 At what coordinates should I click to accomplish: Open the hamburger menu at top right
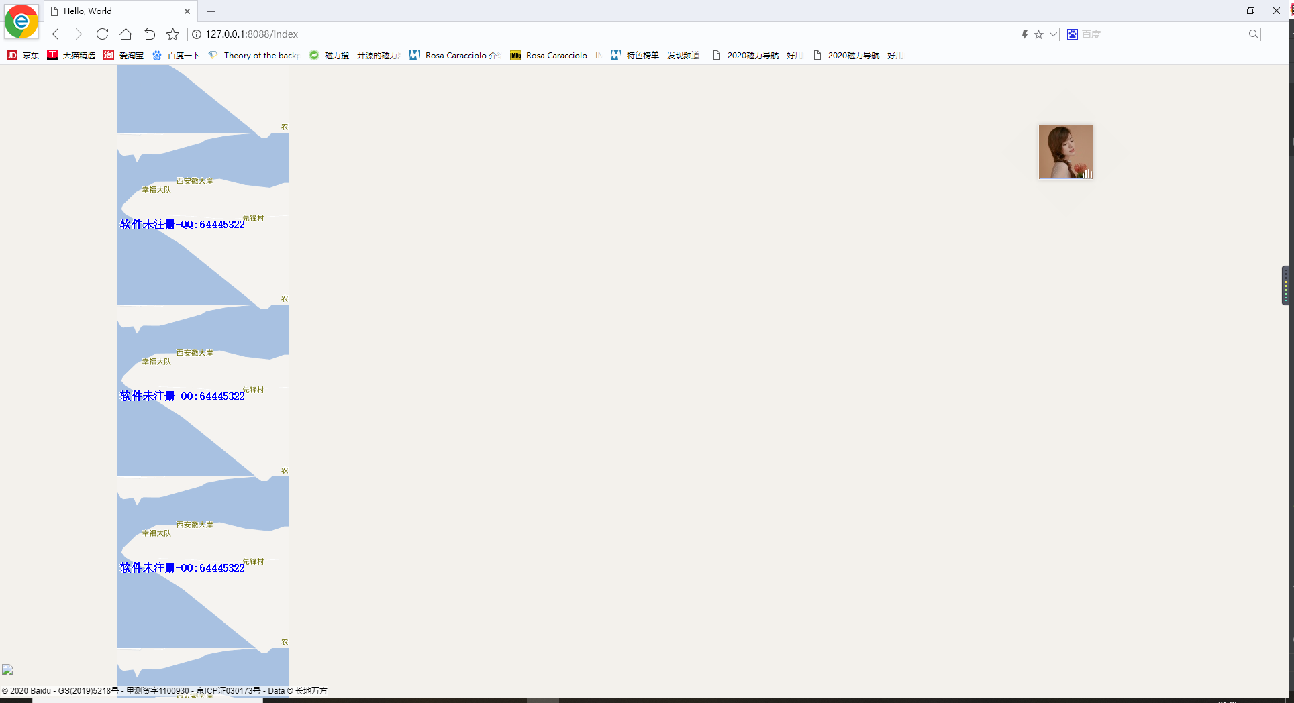1276,34
